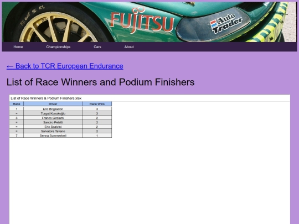The width and height of the screenshot is (299, 224).
Task: Click the race wins value for Eric Brigliadori
Action: tap(97, 109)
